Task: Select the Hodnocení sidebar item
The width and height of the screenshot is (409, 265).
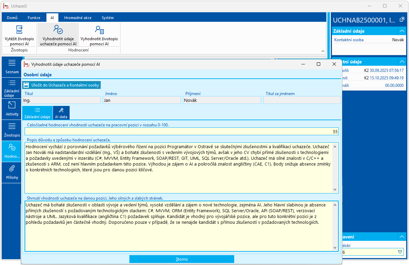Action: tap(12, 152)
